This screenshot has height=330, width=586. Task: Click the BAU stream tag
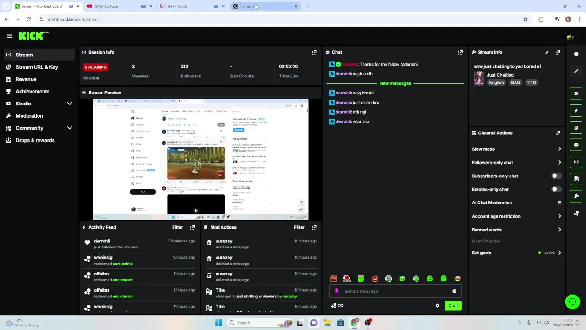pos(515,82)
